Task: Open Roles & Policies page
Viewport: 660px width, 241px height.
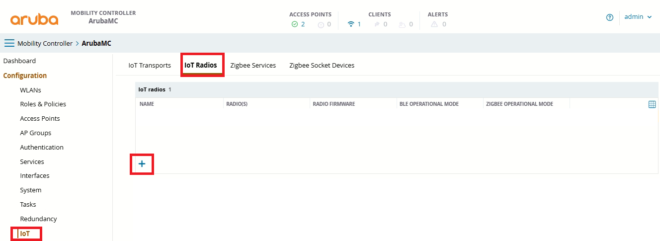Action: [43, 104]
